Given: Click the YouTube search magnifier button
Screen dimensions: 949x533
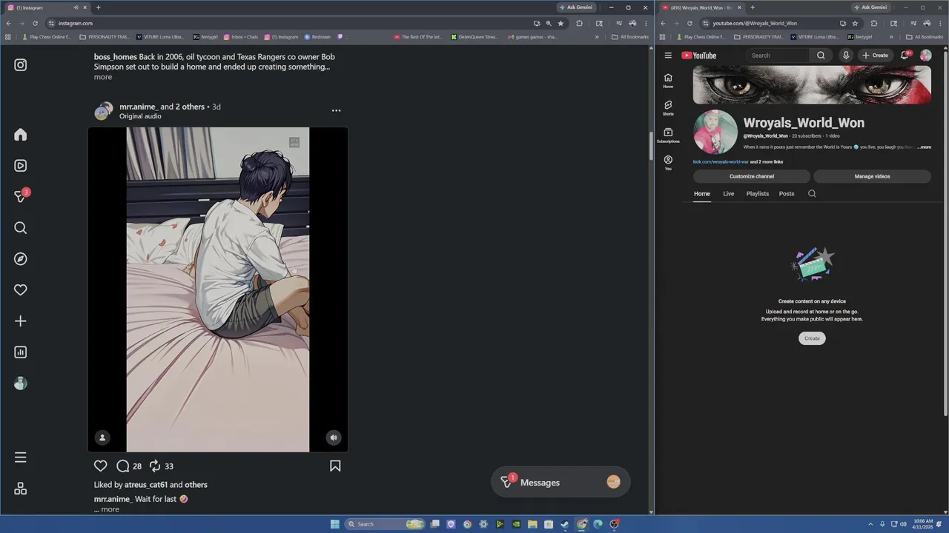Looking at the screenshot, I should [x=821, y=56].
